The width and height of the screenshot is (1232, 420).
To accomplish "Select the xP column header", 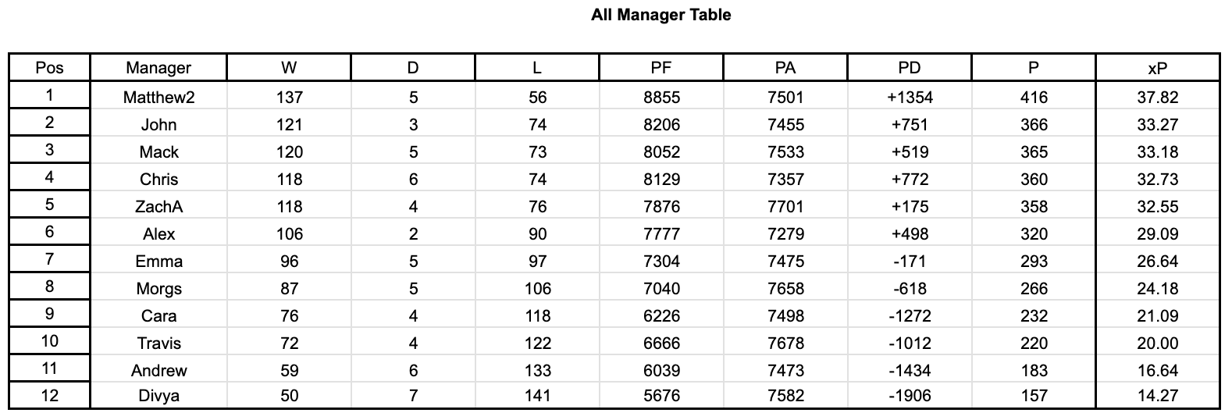I will point(1157,68).
